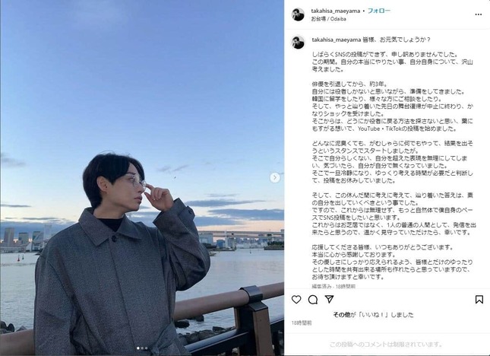The height and width of the screenshot is (356, 490).
Task: Share the post using the paper plane icon
Action: click(329, 300)
